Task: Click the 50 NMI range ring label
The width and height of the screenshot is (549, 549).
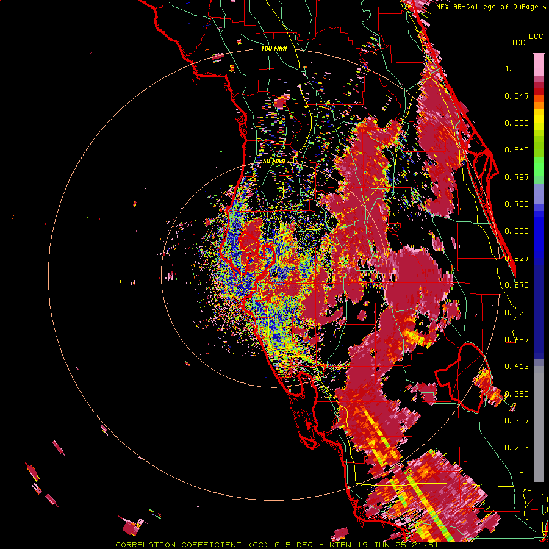Action: tap(274, 162)
